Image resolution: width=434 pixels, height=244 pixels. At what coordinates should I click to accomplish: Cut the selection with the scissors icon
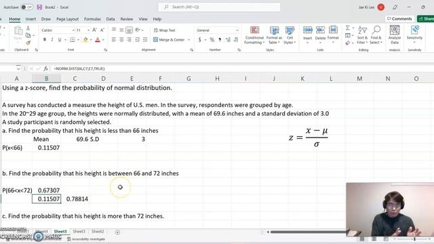click(x=28, y=28)
